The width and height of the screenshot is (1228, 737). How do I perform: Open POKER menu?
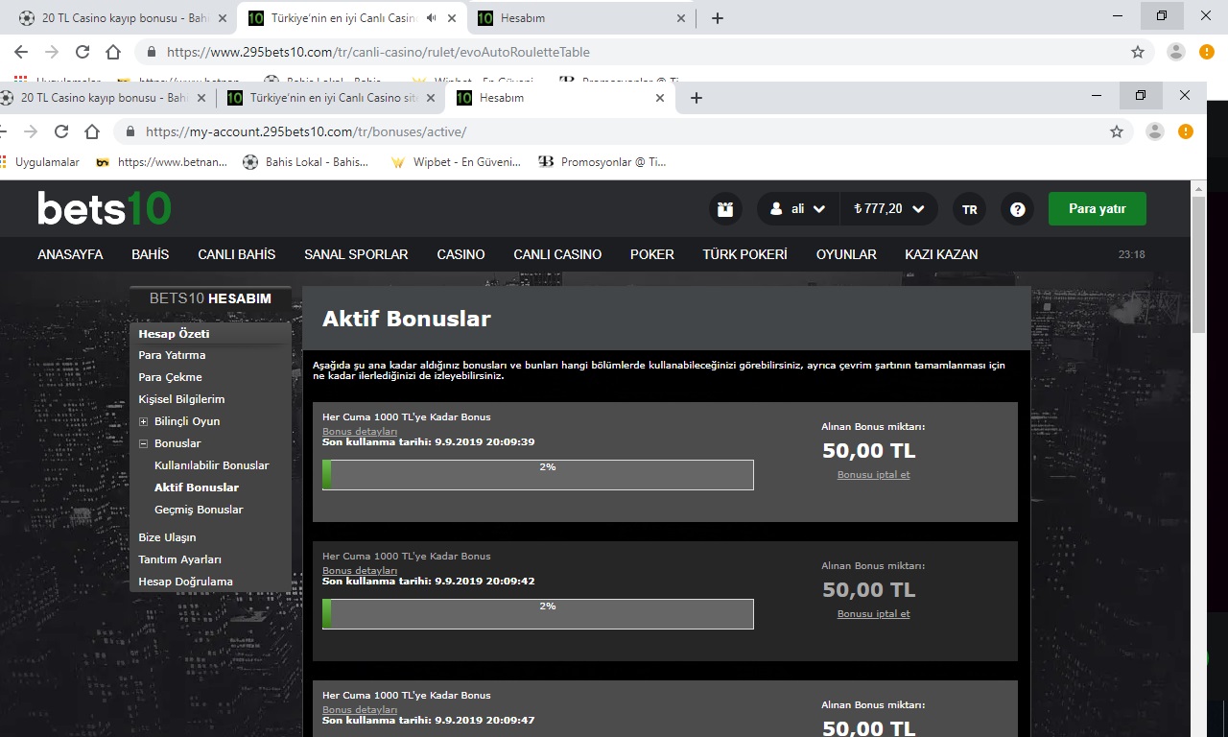pos(652,254)
